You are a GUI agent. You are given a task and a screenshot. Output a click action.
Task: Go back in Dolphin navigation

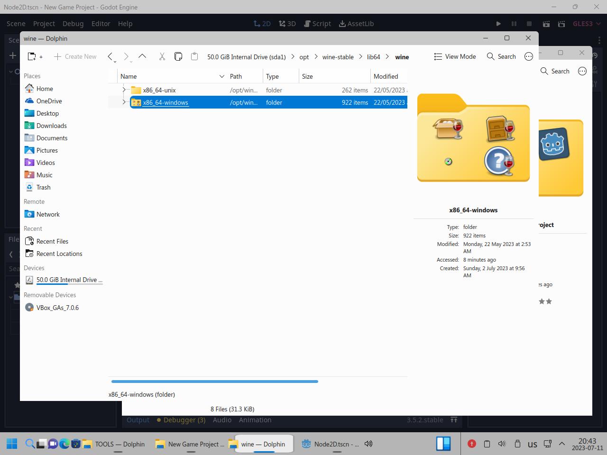[110, 56]
